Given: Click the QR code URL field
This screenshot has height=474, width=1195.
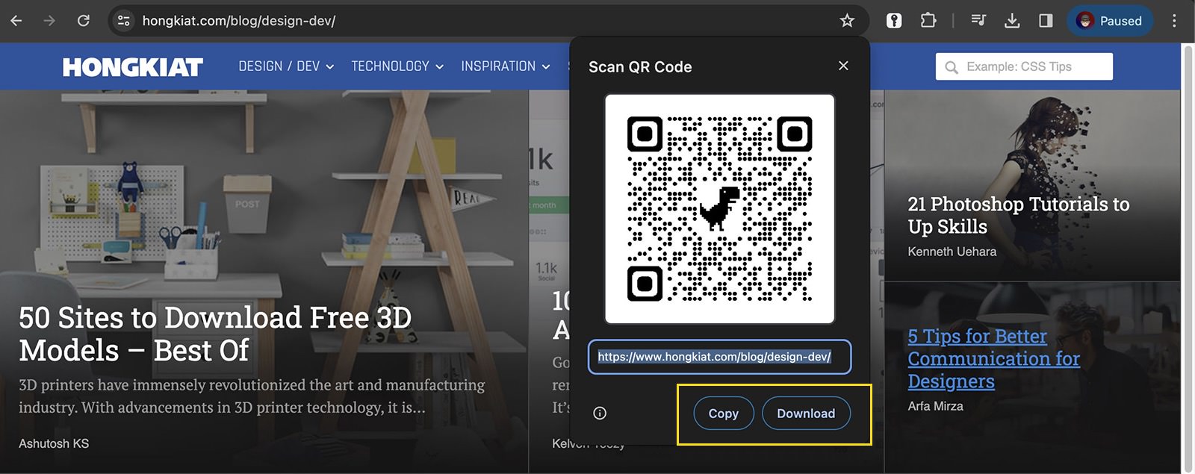Looking at the screenshot, I should (x=719, y=357).
